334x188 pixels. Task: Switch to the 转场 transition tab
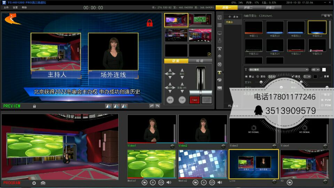(x=200, y=61)
